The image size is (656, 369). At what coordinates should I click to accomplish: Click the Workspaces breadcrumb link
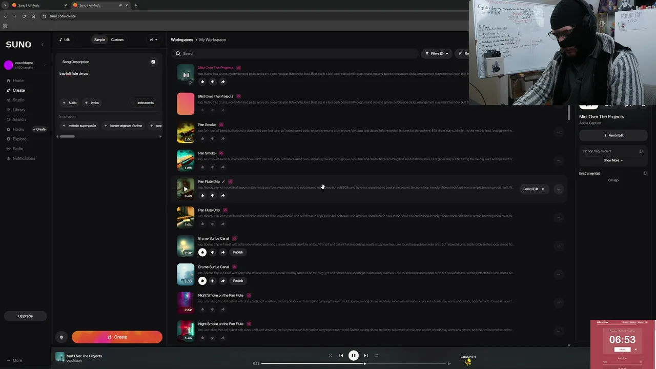[x=182, y=39]
